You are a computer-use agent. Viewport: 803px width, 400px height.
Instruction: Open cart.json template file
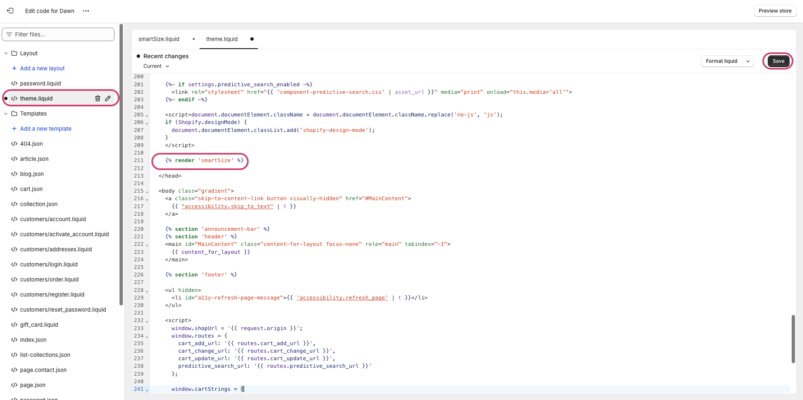tap(31, 189)
